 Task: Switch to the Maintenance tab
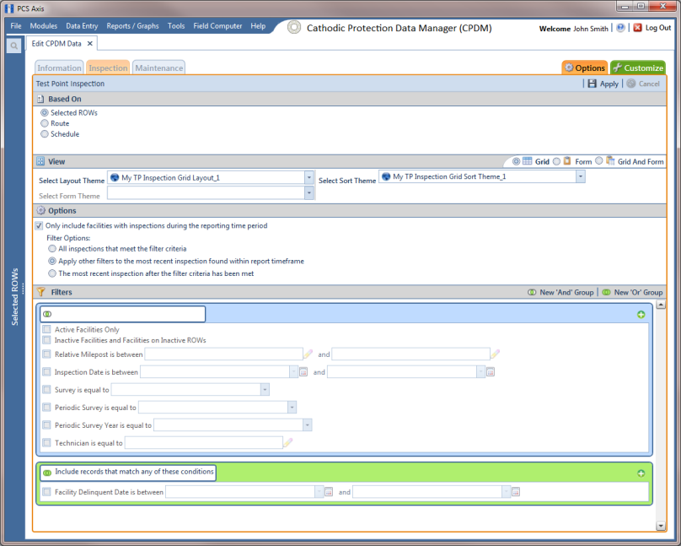click(159, 68)
